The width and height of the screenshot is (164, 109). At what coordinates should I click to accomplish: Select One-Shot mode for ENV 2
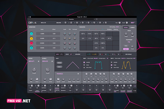point(112,67)
